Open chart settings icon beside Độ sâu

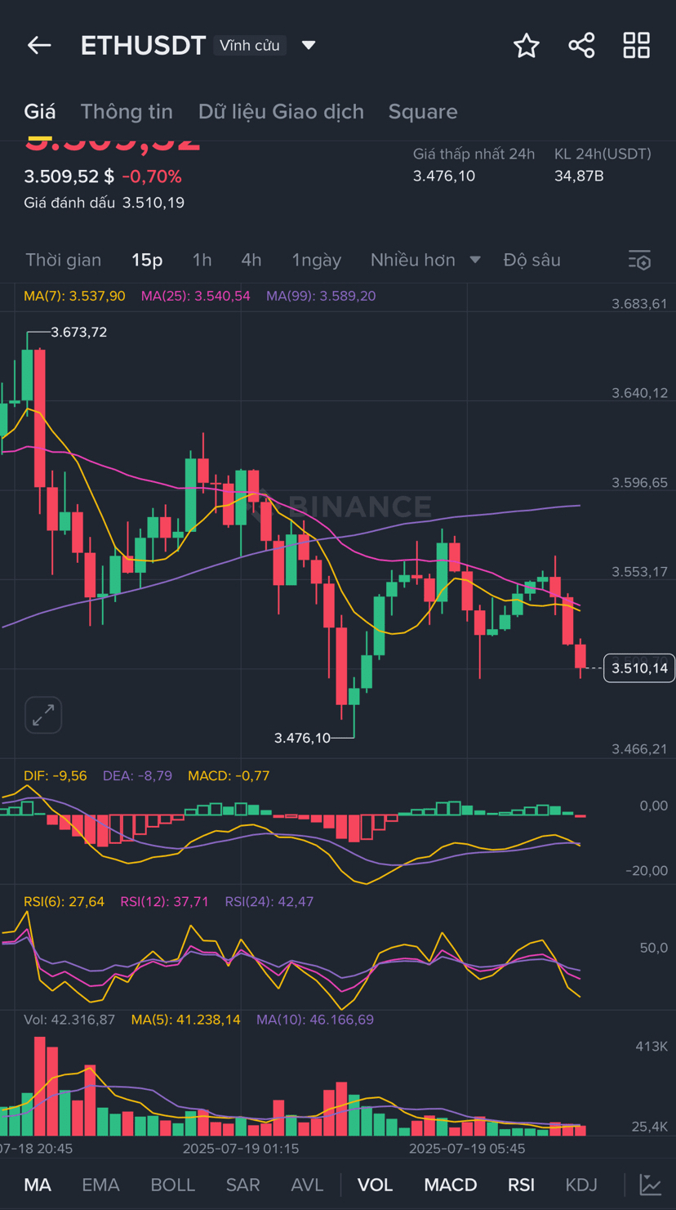[639, 261]
